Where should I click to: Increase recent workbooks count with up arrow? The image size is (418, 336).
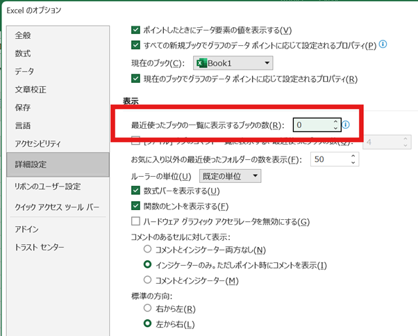coord(335,122)
